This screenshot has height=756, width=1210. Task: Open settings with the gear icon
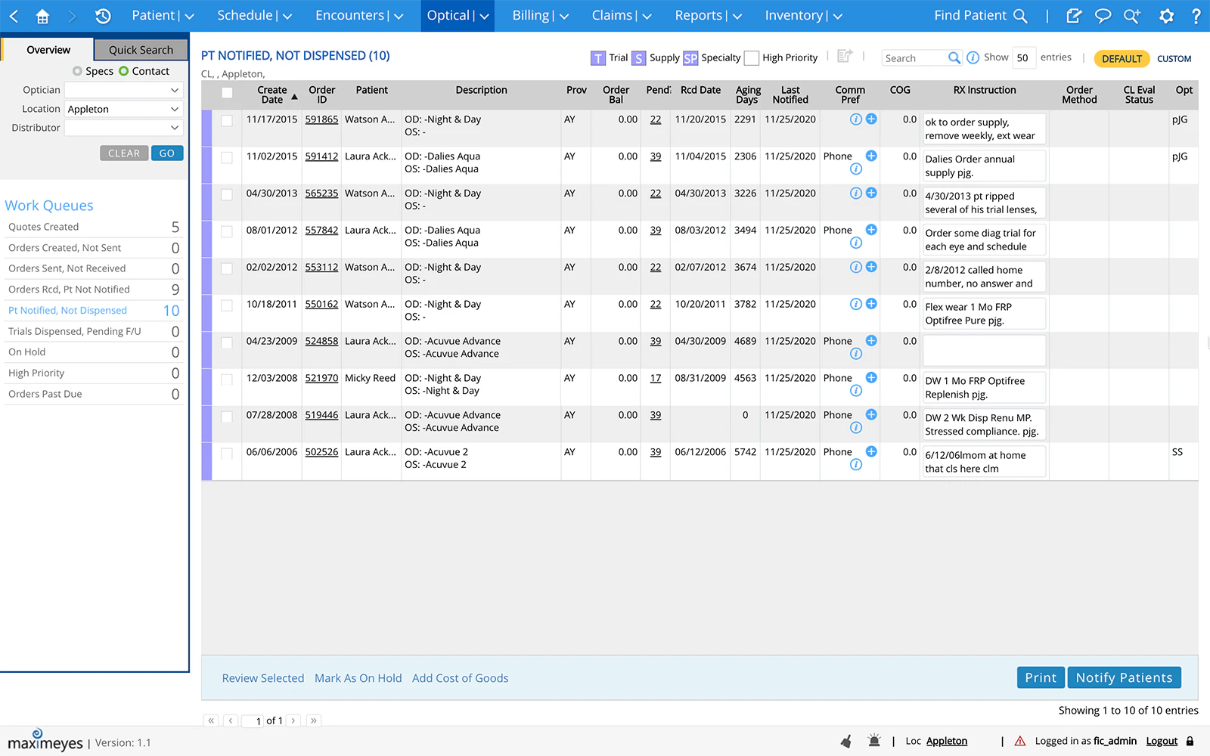pos(1167,15)
